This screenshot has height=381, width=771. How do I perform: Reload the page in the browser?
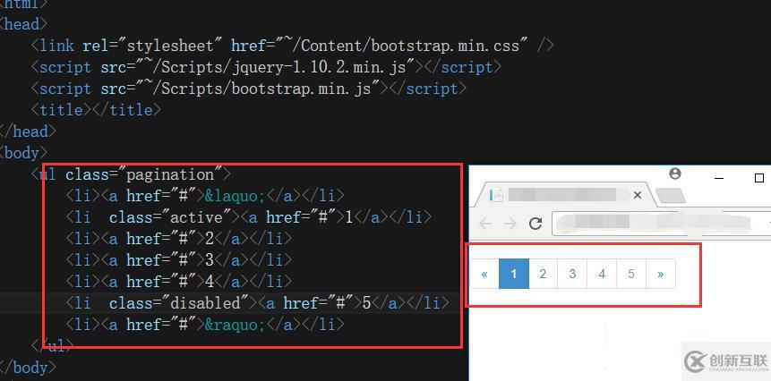pyautogui.click(x=535, y=224)
